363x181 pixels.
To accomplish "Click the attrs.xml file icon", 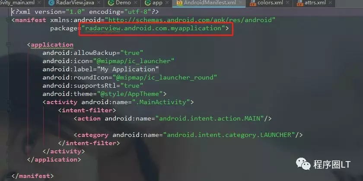I will [x=300, y=3].
